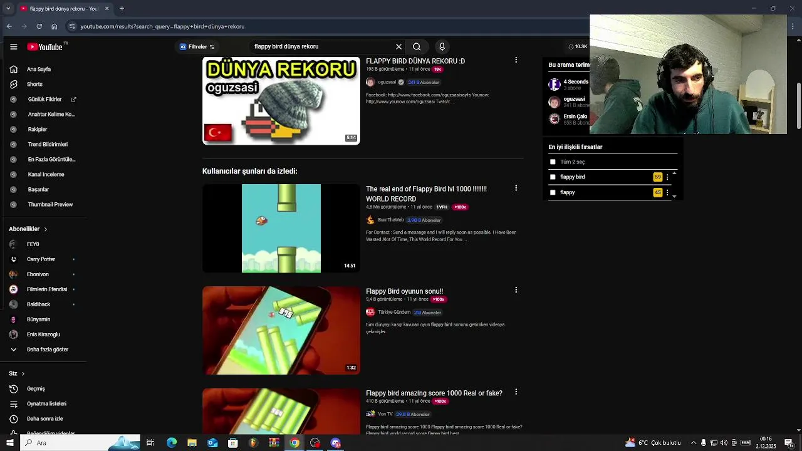The width and height of the screenshot is (802, 451).
Task: Open keyword options dots for 'flappy bird'
Action: coord(667,177)
